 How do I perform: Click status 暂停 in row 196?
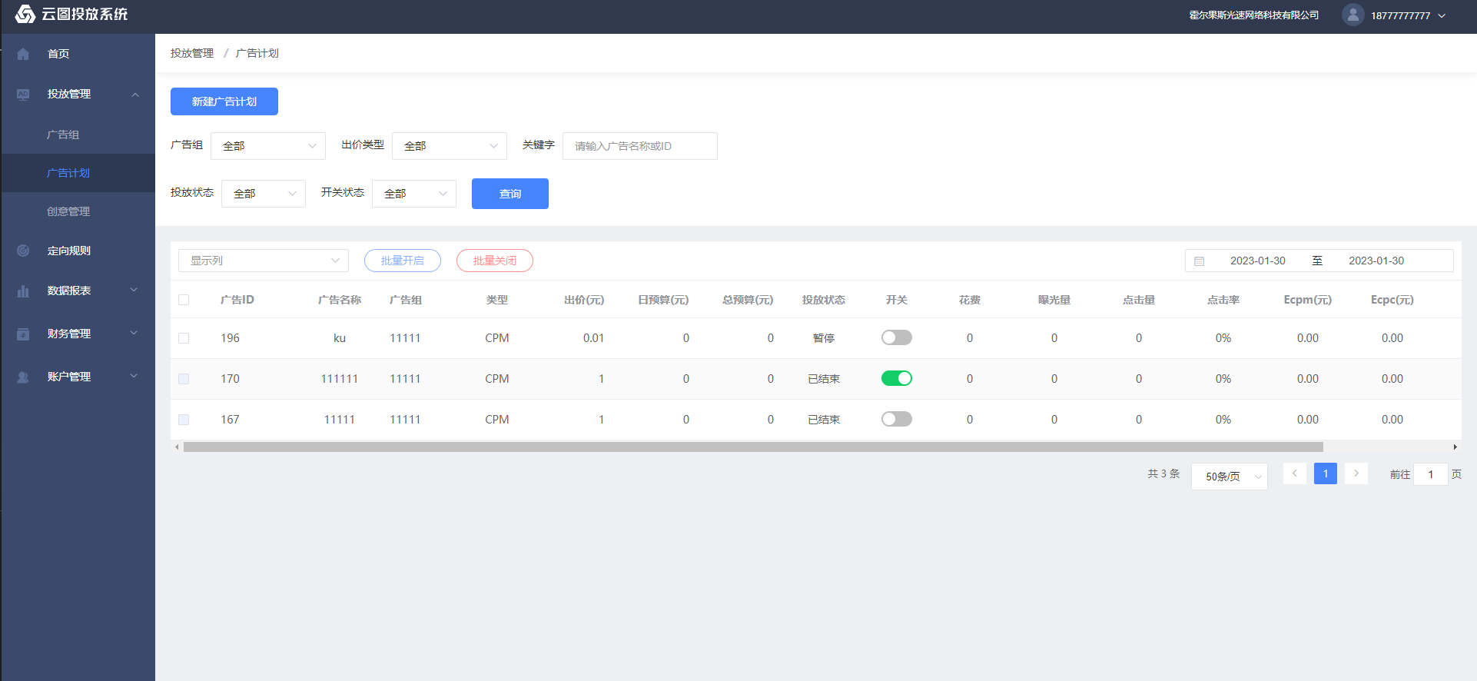(x=824, y=338)
